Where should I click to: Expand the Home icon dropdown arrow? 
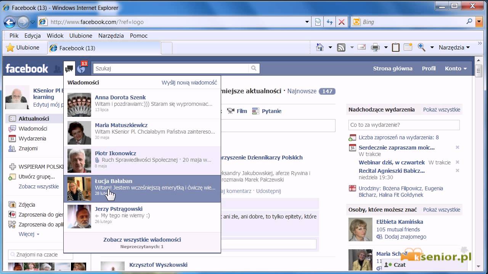(330, 48)
